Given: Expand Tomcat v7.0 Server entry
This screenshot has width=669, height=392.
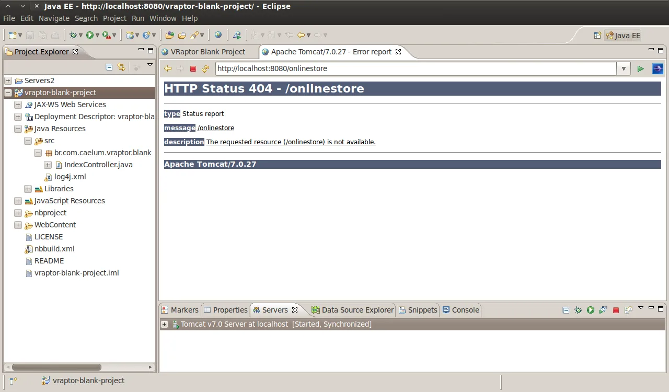Looking at the screenshot, I should click(164, 324).
